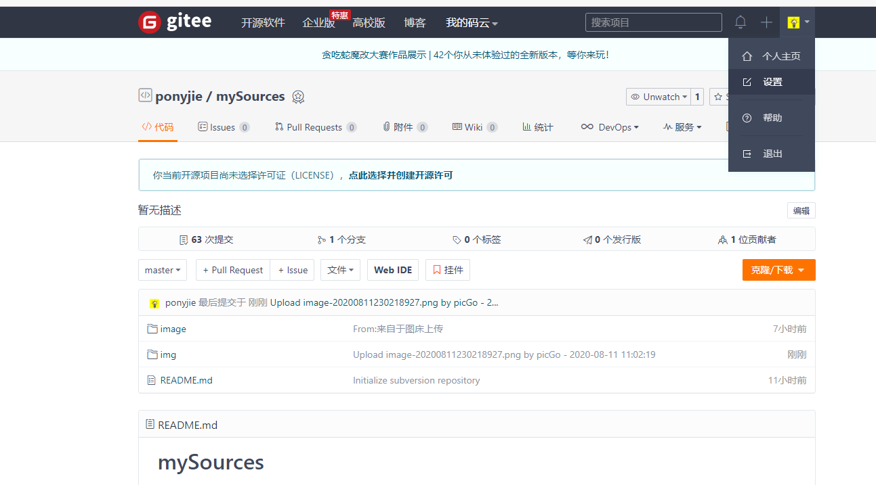Open the image folder
This screenshot has height=485, width=876.
[173, 329]
